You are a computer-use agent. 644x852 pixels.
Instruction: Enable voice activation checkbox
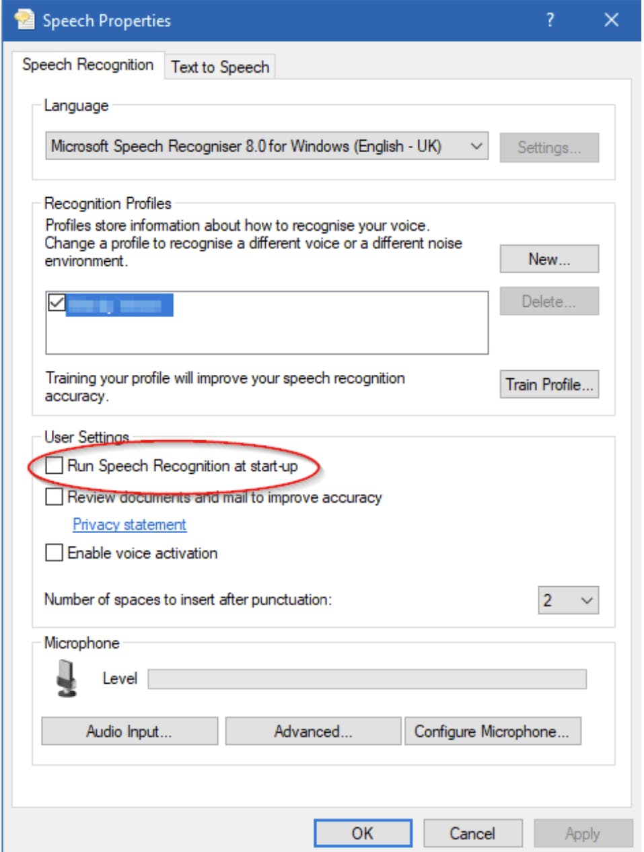click(x=55, y=553)
